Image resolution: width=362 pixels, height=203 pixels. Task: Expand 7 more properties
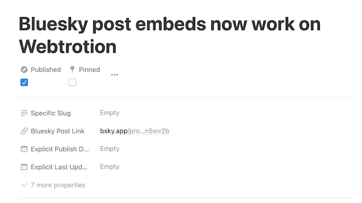click(53, 185)
